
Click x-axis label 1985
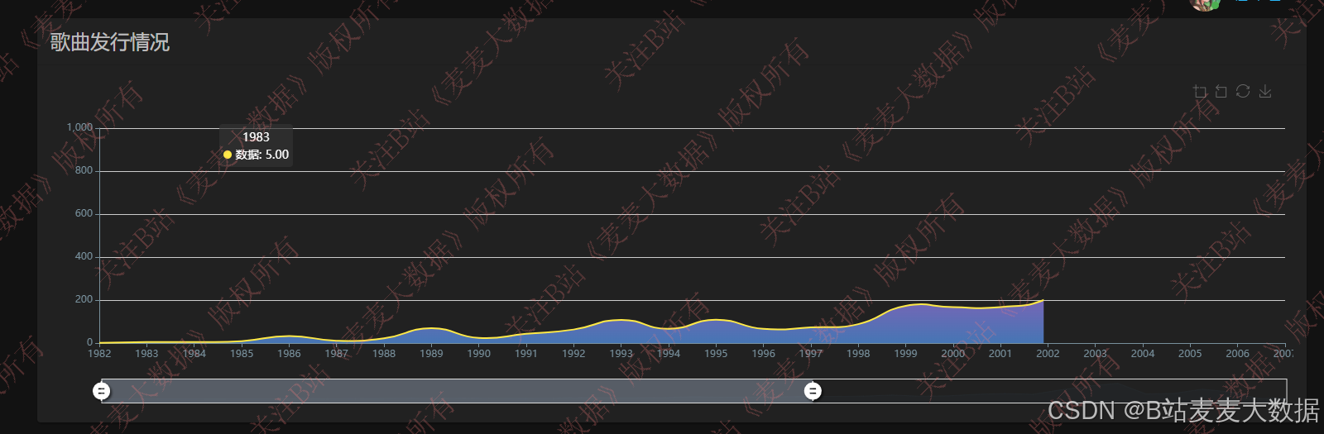(x=242, y=353)
